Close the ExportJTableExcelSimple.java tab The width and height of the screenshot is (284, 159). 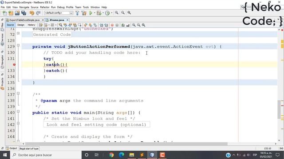pos(43,20)
